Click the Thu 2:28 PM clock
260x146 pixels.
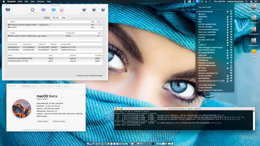(219, 2)
